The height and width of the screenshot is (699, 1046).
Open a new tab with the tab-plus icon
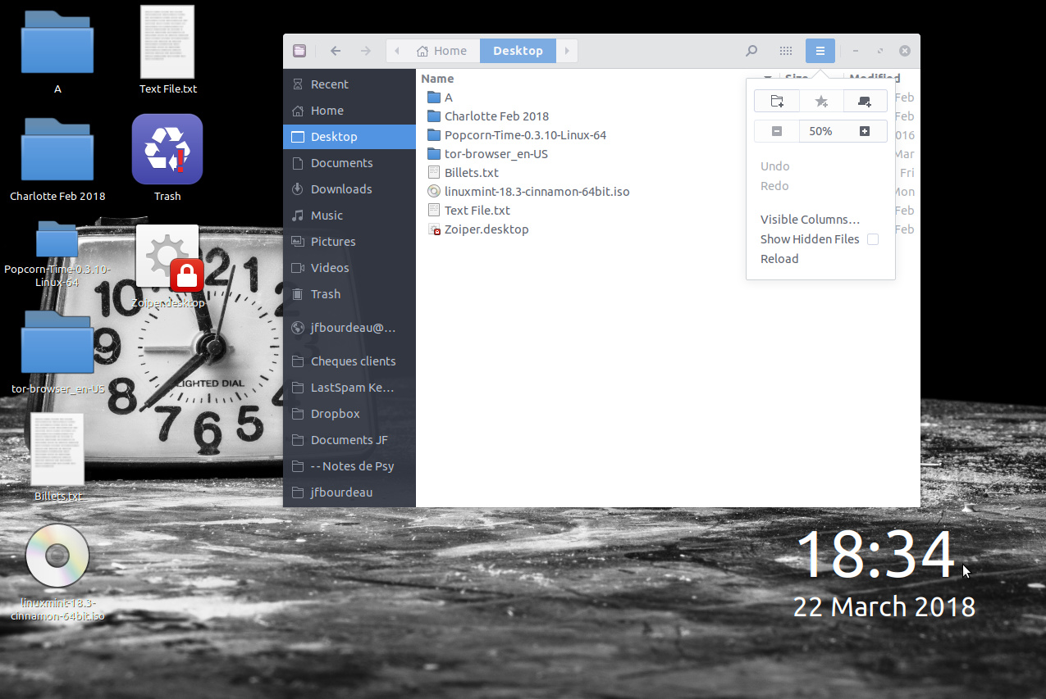click(x=864, y=100)
